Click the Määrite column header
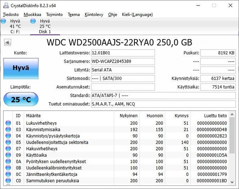The width and height of the screenshot is (239, 189). pos(69,116)
